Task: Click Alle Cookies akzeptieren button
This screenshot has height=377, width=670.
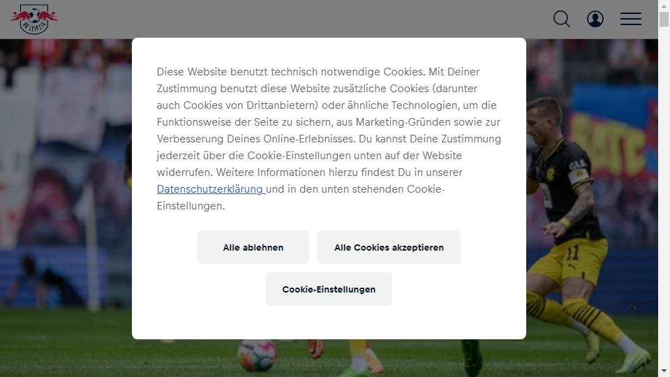Action: pyautogui.click(x=389, y=247)
